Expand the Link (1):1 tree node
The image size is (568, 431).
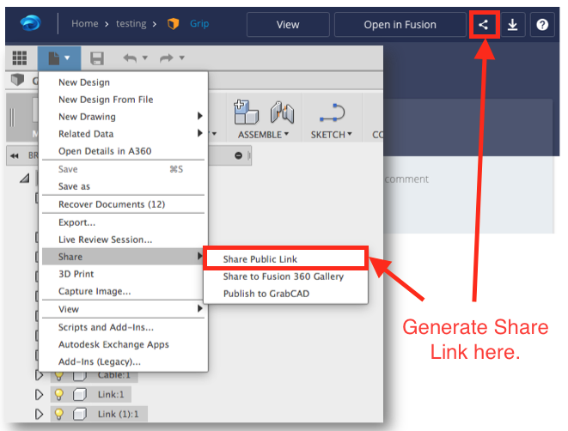(x=39, y=414)
